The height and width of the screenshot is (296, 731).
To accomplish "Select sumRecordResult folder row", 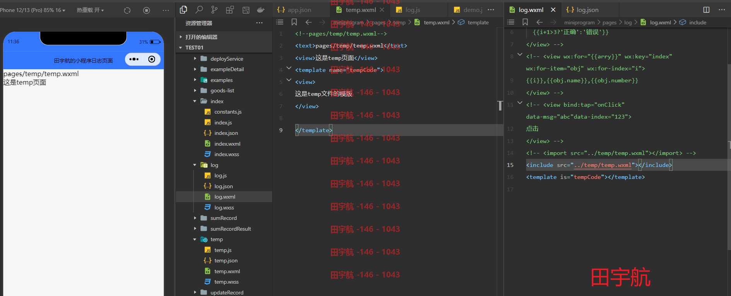I will 224,229.
